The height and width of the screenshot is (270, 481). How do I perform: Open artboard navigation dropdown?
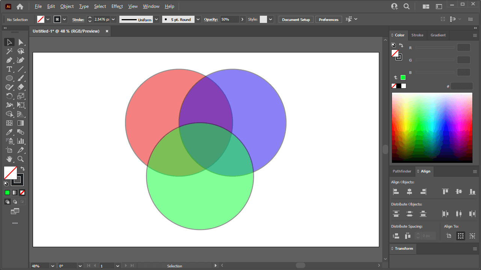tap(118, 266)
